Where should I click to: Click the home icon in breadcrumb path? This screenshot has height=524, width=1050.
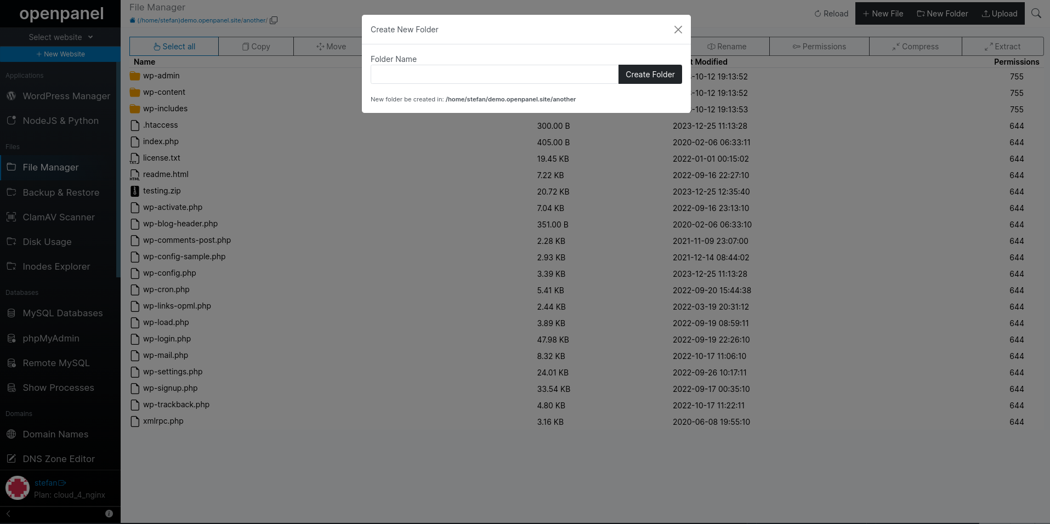click(x=132, y=20)
